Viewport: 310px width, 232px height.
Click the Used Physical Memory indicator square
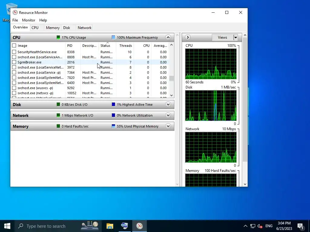(x=113, y=126)
